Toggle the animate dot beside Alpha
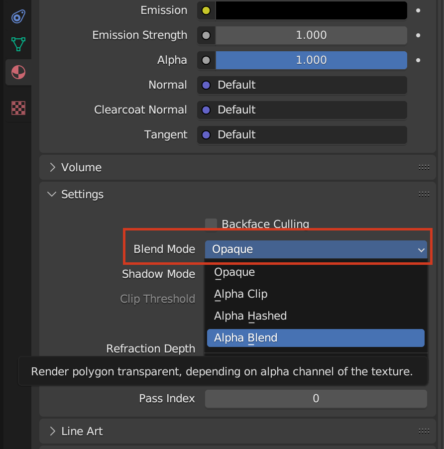 [x=418, y=60]
